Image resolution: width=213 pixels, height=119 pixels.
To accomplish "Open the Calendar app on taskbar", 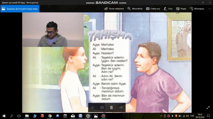I will coord(65,116).
